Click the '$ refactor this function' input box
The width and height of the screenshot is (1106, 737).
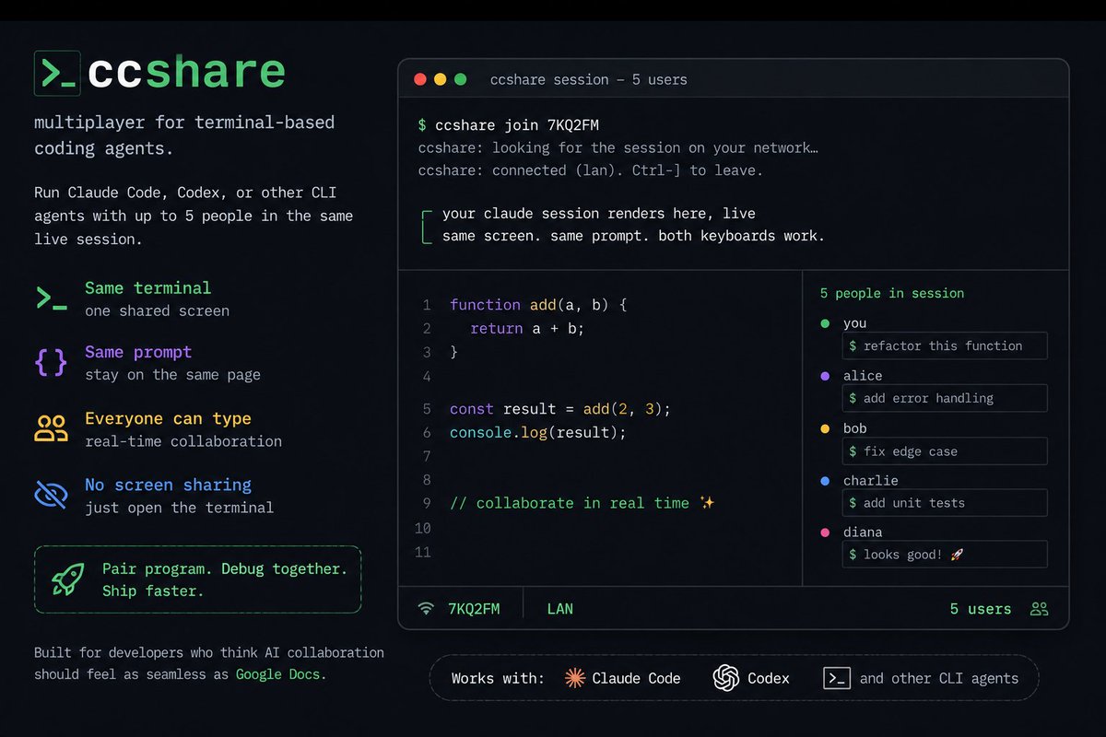tap(945, 345)
